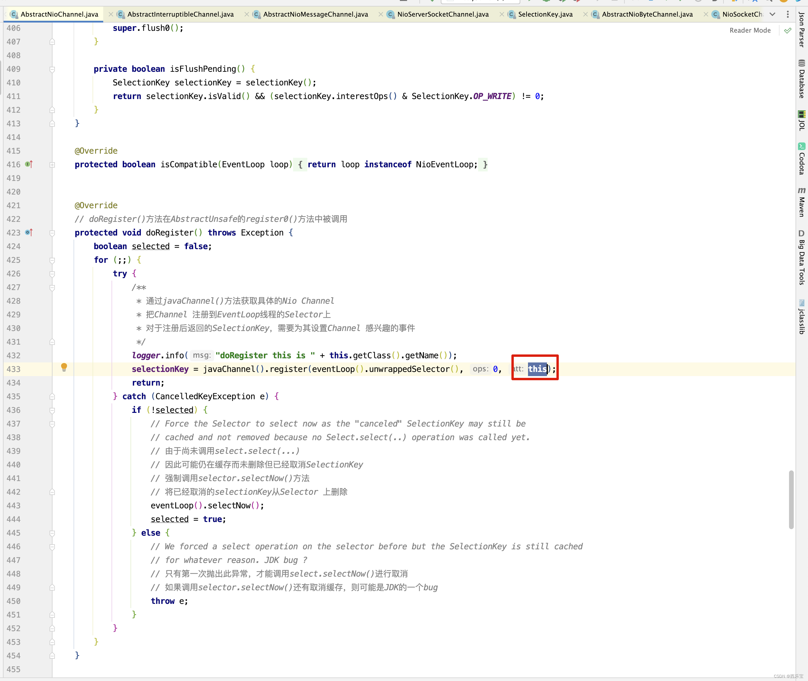Click the implements-method gutter icon on line 416
This screenshot has width=808, height=681.
point(28,164)
